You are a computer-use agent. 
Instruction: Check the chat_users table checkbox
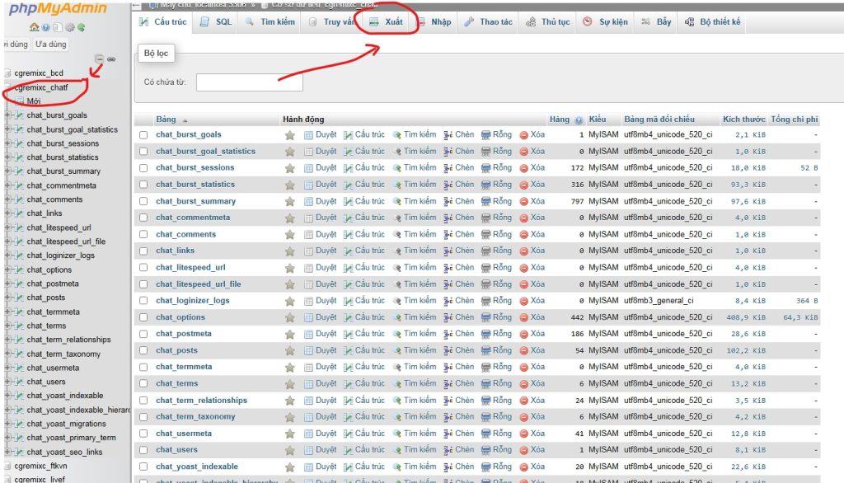click(143, 450)
